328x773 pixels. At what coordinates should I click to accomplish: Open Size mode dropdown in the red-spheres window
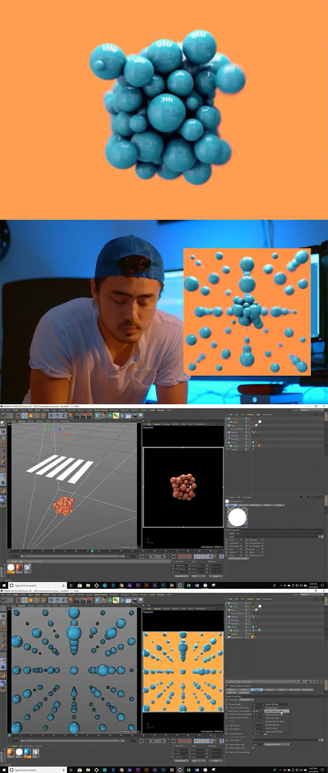[198, 576]
